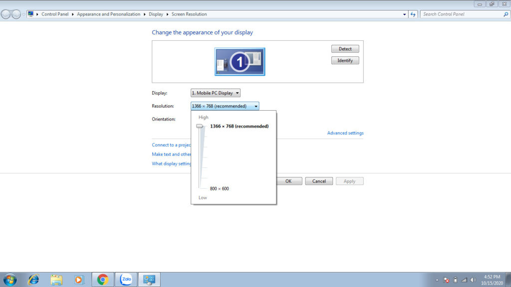Go to Appearance and Personalization breadcrumb
511x287 pixels.
108,14
